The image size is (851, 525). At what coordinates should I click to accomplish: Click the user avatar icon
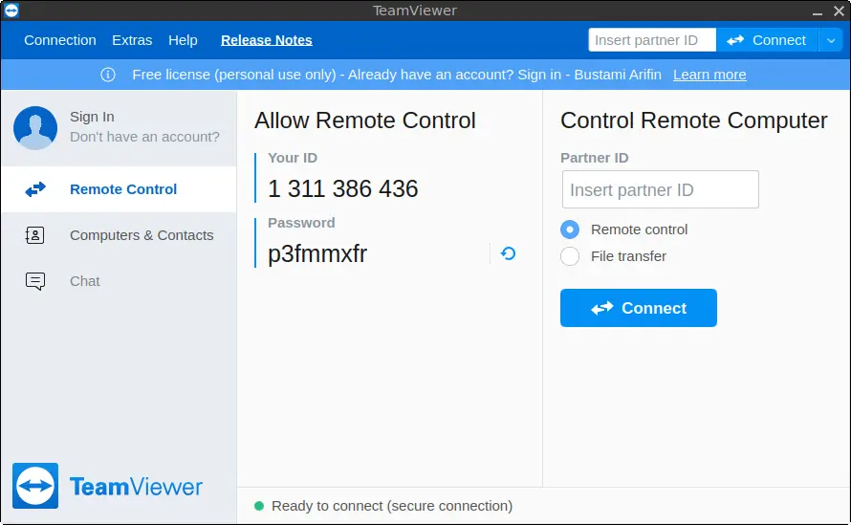click(x=35, y=127)
